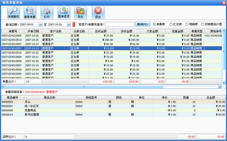Sort by the 开单日期 column header

33,31
